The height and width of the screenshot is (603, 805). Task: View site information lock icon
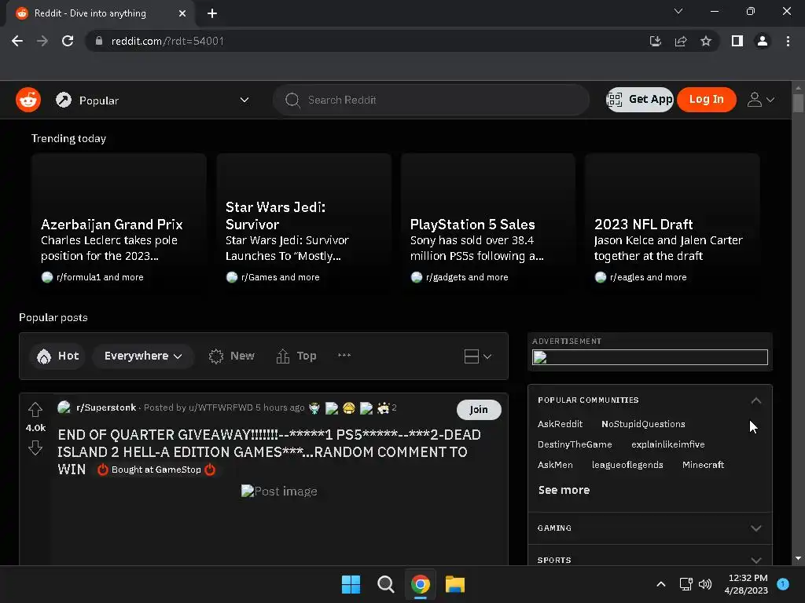click(99, 41)
